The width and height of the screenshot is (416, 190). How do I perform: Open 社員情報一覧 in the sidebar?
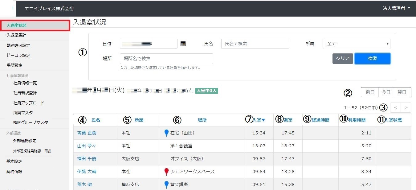point(25,83)
